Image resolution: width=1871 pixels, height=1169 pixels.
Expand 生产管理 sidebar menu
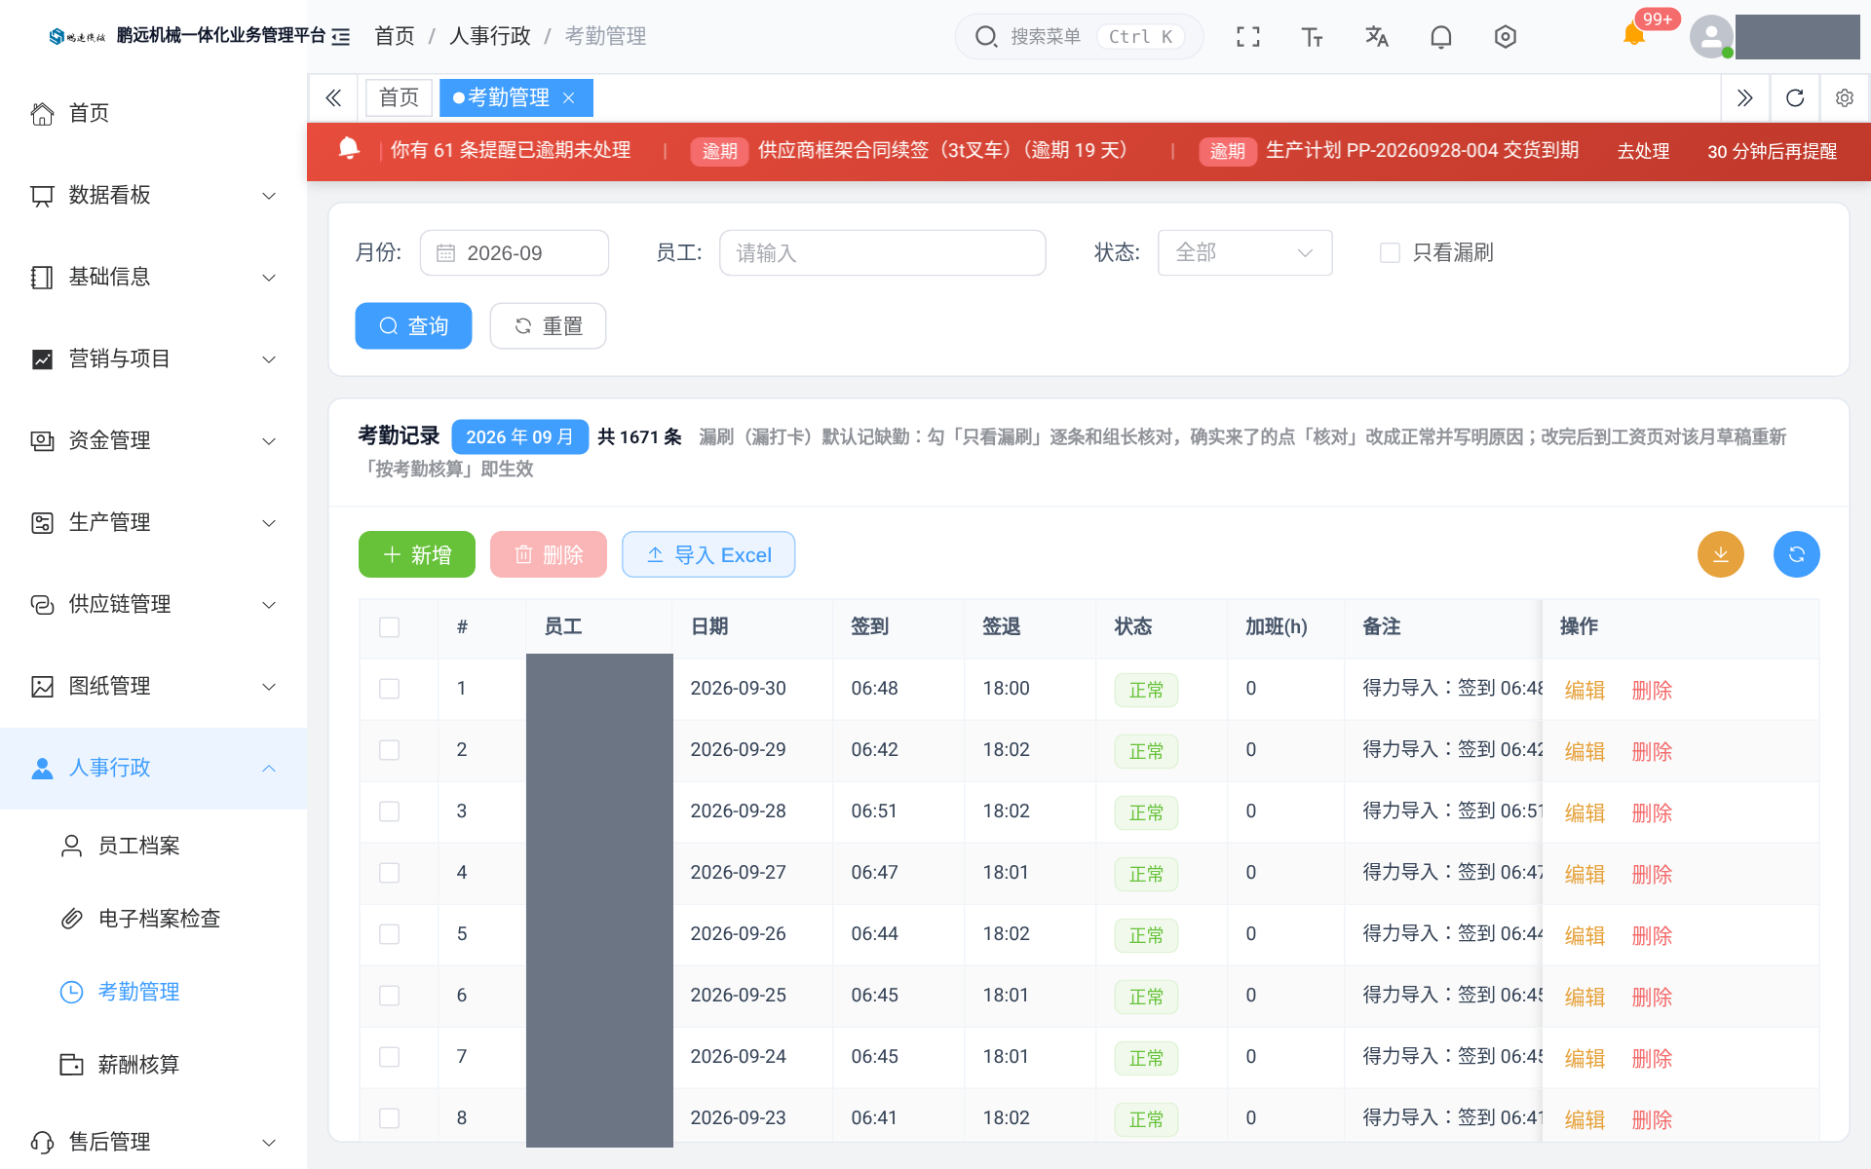(x=153, y=523)
